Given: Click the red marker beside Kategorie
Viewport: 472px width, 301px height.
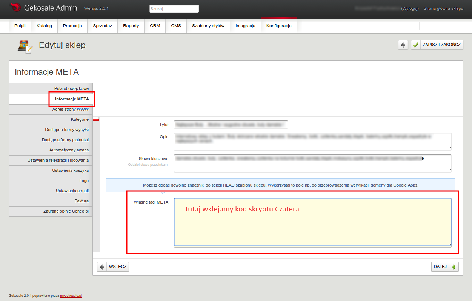Looking at the screenshot, I should (96, 120).
